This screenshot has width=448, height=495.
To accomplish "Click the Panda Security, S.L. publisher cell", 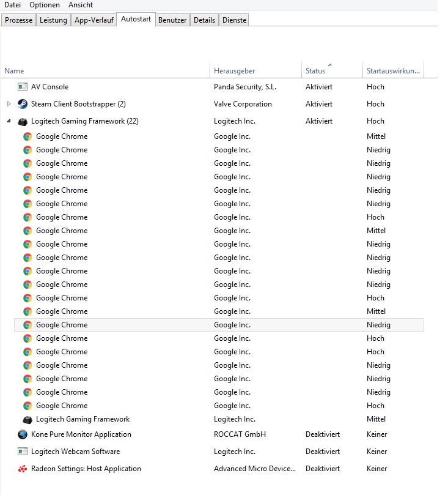I will [245, 87].
